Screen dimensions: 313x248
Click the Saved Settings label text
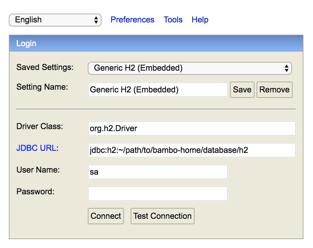click(45, 67)
